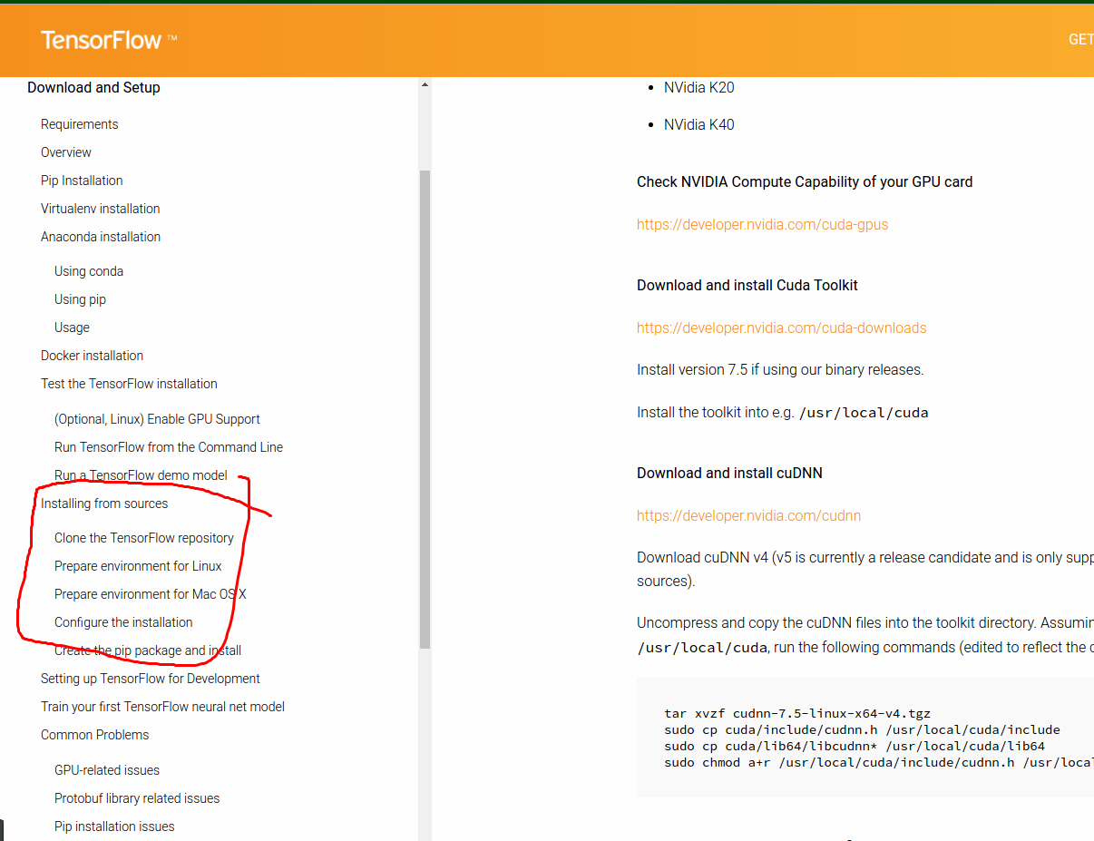The height and width of the screenshot is (841, 1094).
Task: Open the developer.nvidia.com/cudnn link
Action: click(748, 515)
